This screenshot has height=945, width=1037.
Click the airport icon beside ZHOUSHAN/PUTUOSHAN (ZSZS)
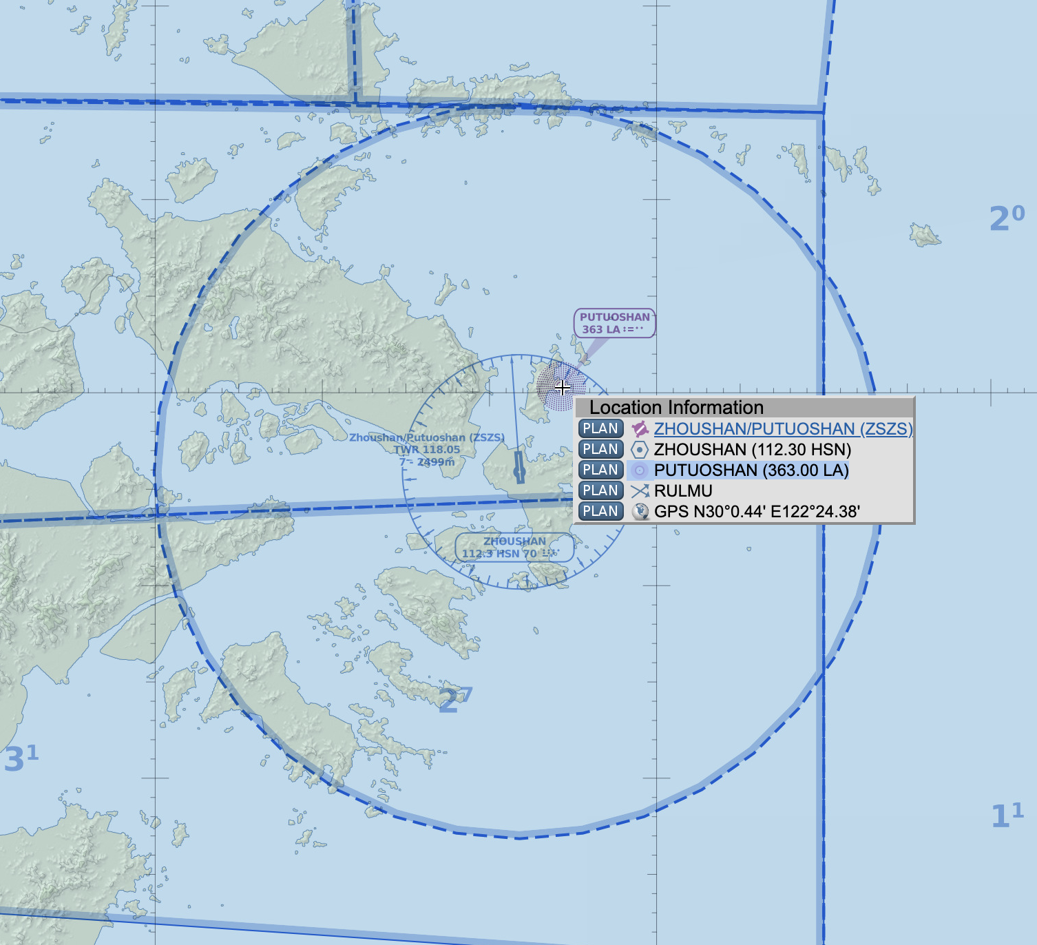[640, 429]
